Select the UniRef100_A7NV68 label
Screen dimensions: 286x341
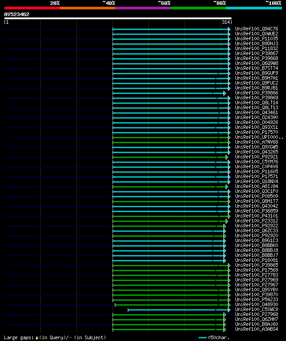coord(257,142)
